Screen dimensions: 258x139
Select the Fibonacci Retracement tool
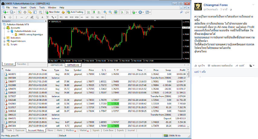point(37,17)
